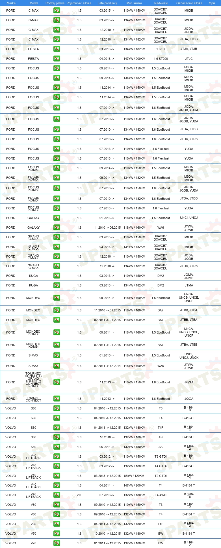The image size is (221, 548).
Task: Click the body cell 1.6 ST200
Action: tap(161, 59)
